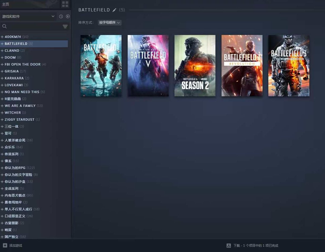Open the recent activity clock filter
The height and width of the screenshot is (252, 325).
point(61,16)
